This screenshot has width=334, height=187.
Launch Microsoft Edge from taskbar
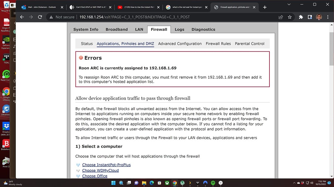coord(152,183)
